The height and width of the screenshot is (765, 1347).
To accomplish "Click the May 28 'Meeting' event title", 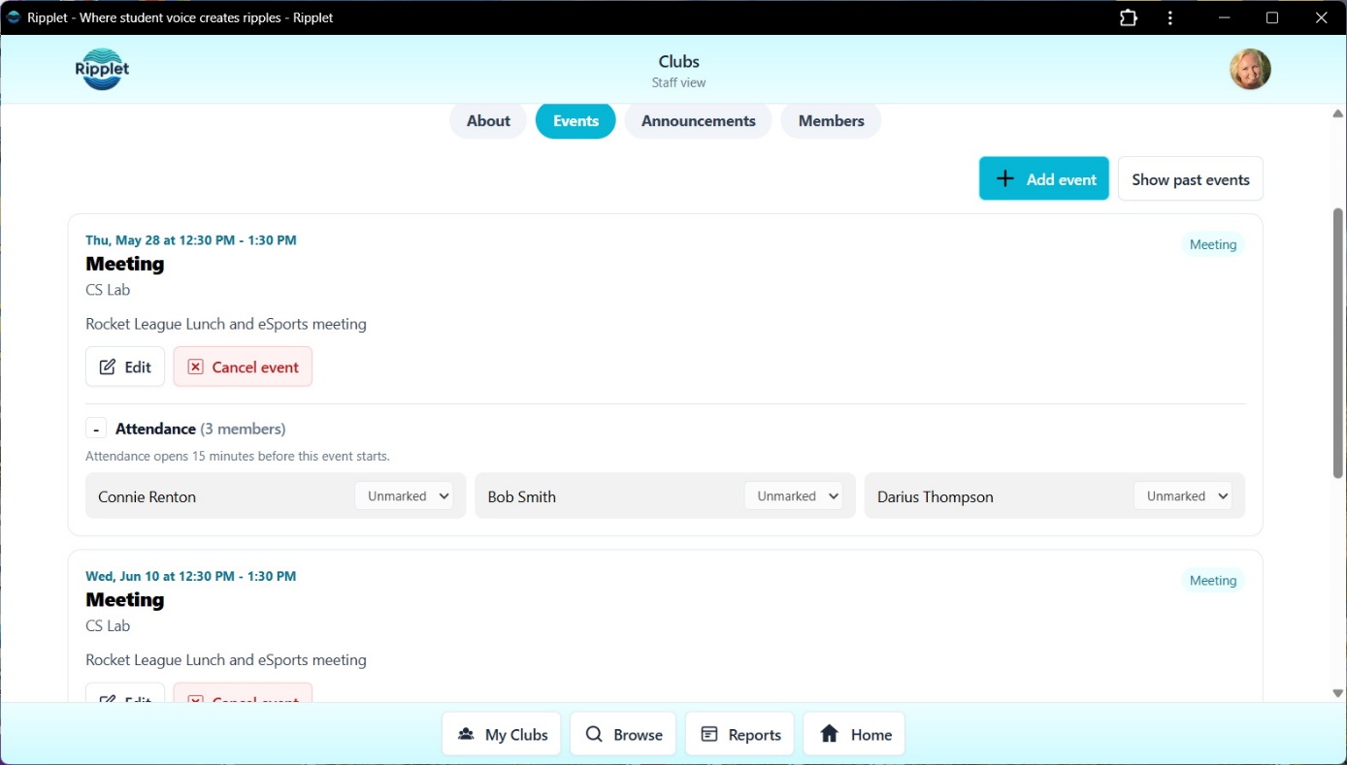I will click(x=125, y=264).
